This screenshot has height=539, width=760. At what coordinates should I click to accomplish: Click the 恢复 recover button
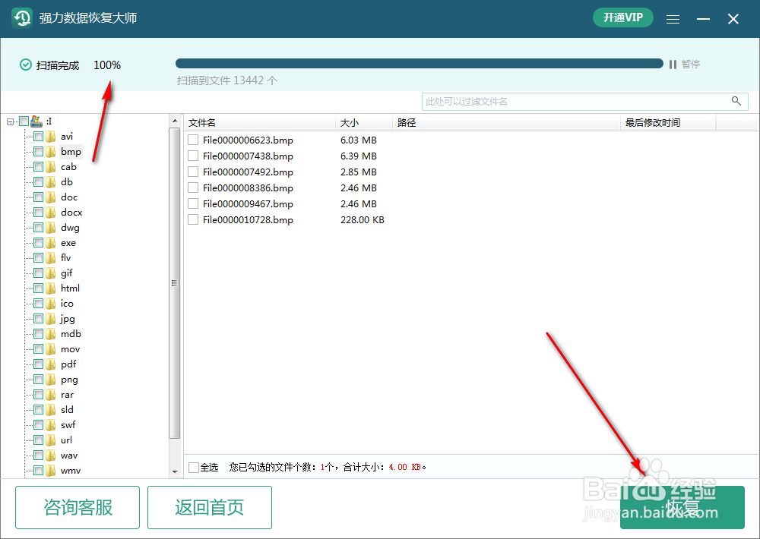point(682,508)
